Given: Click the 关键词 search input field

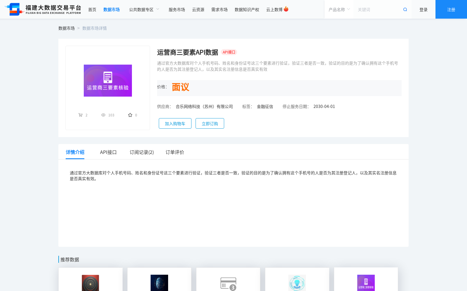Looking at the screenshot, I should coord(378,10).
